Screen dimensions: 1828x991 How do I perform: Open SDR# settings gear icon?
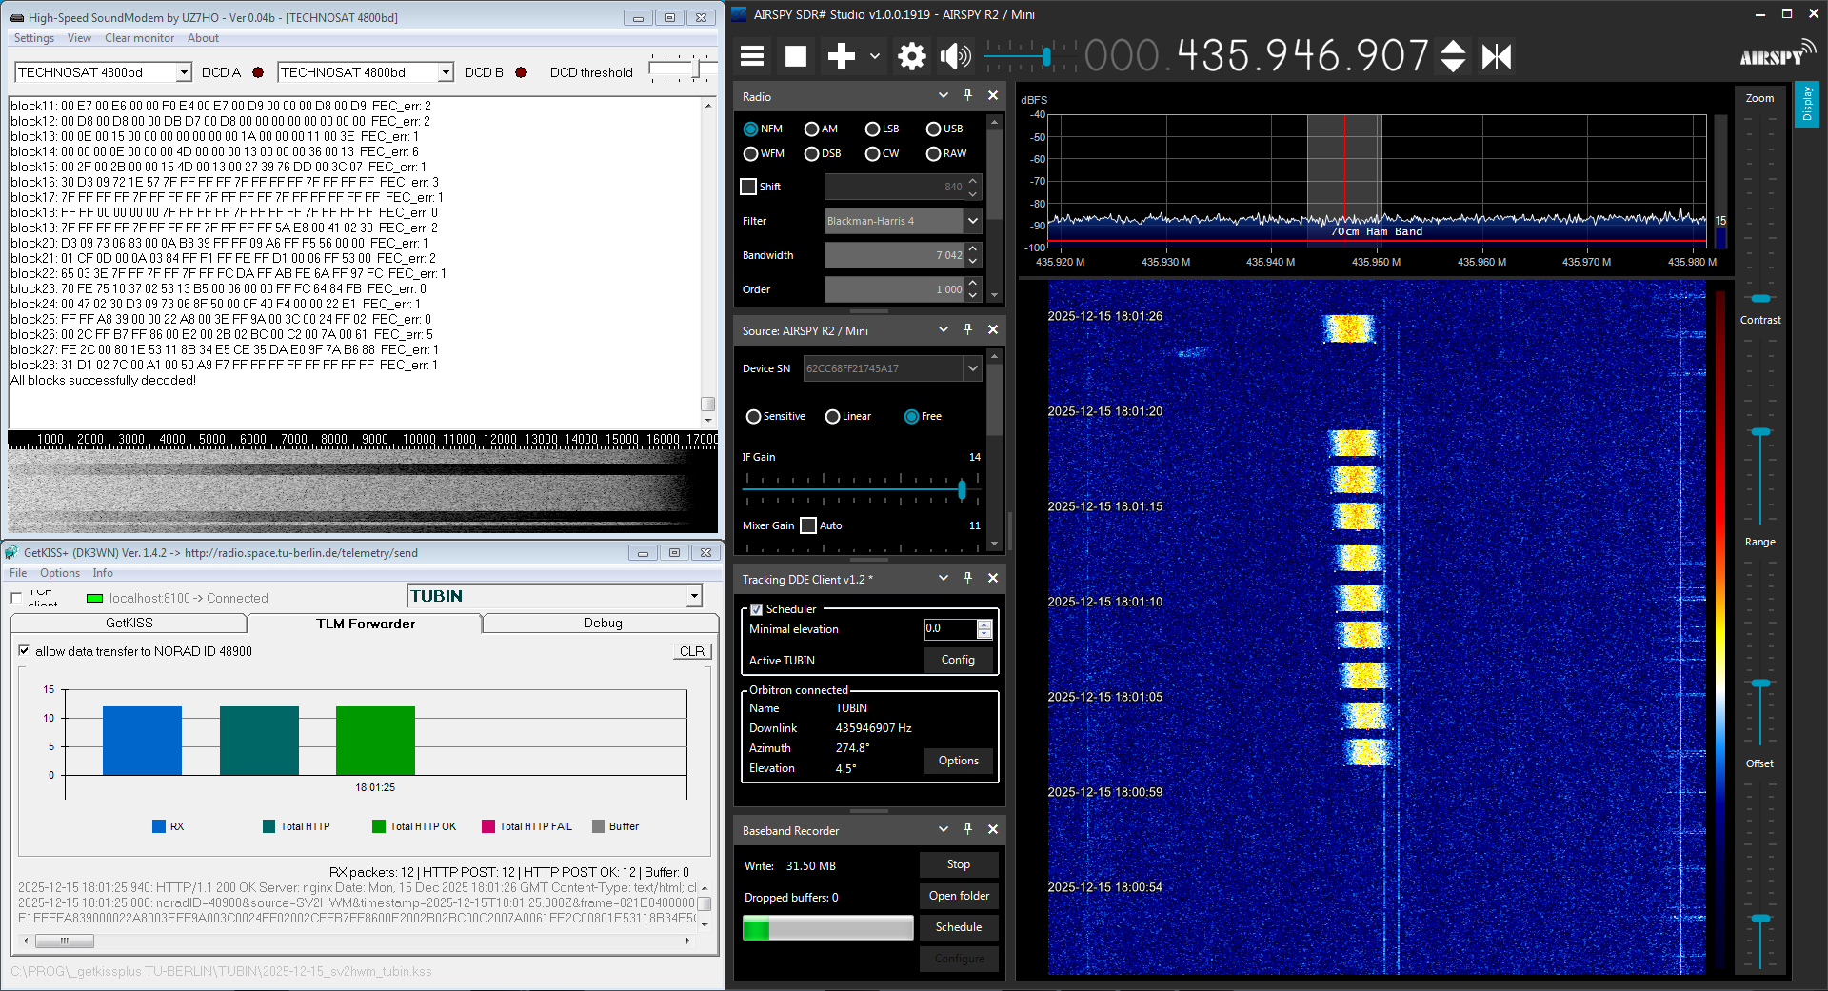coord(911,56)
